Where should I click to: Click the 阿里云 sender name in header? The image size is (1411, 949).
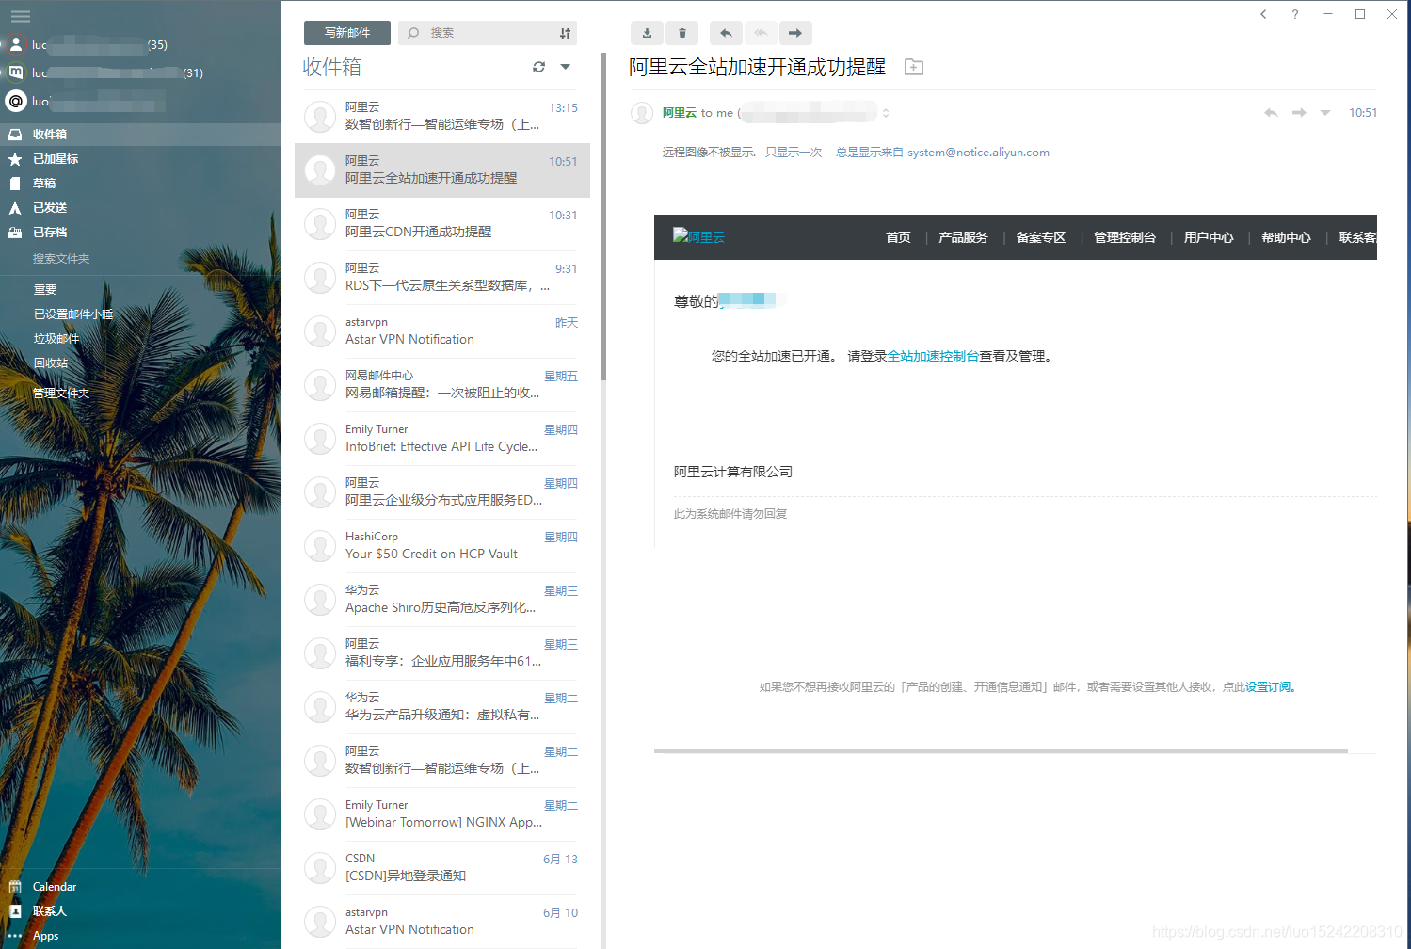(680, 113)
